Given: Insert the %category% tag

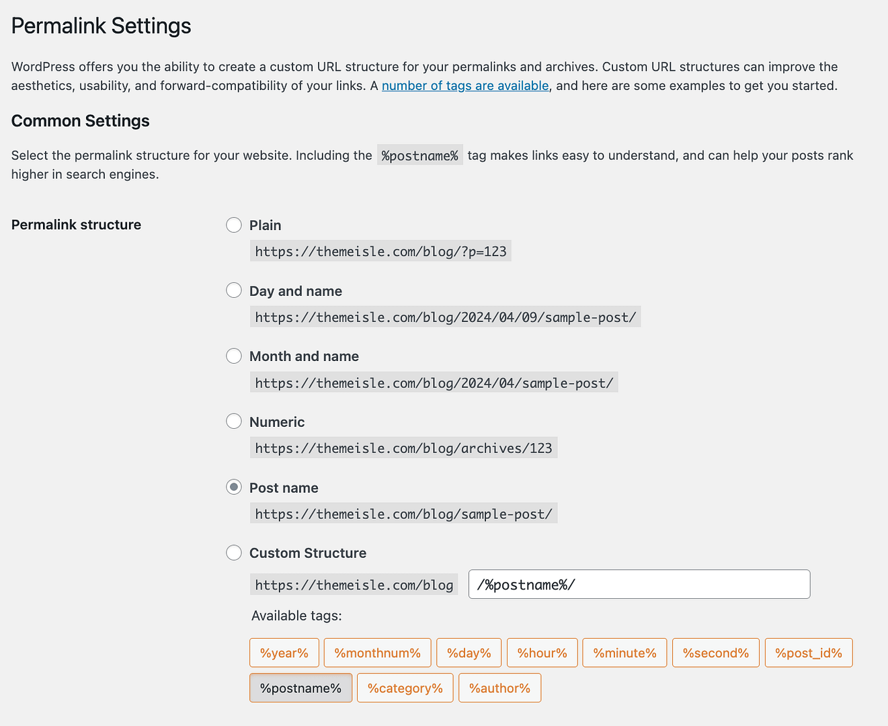Looking at the screenshot, I should pyautogui.click(x=405, y=687).
